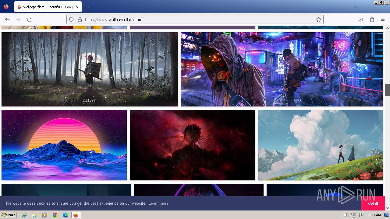Open the volume speaker tray icon
Image resolution: width=390 pixels, height=219 pixels.
tap(346, 215)
